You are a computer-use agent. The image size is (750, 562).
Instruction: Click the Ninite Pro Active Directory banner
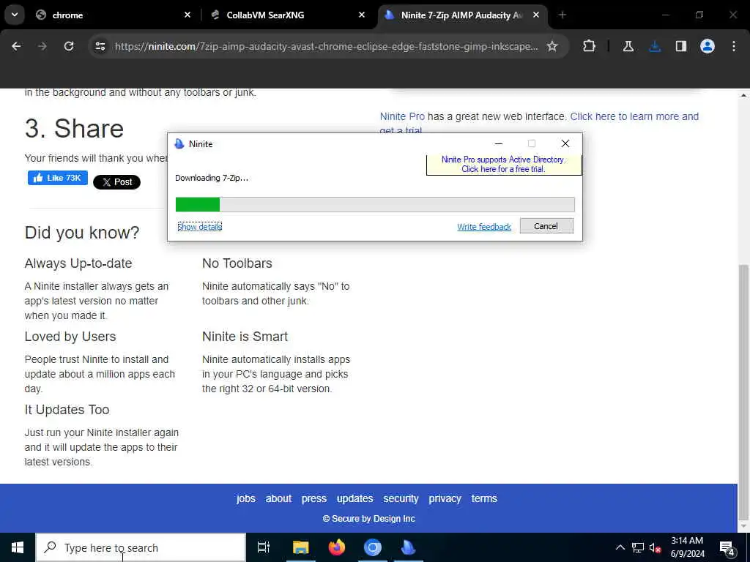pyautogui.click(x=504, y=165)
